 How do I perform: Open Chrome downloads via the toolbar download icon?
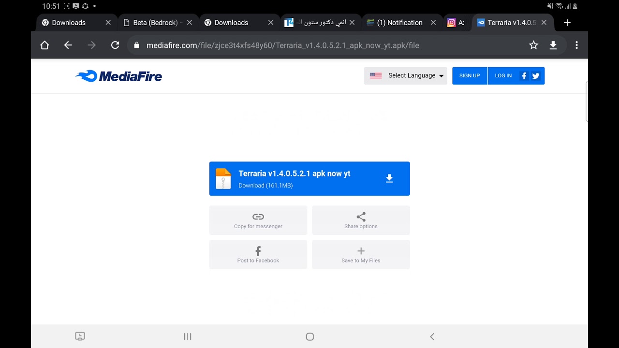pyautogui.click(x=553, y=45)
